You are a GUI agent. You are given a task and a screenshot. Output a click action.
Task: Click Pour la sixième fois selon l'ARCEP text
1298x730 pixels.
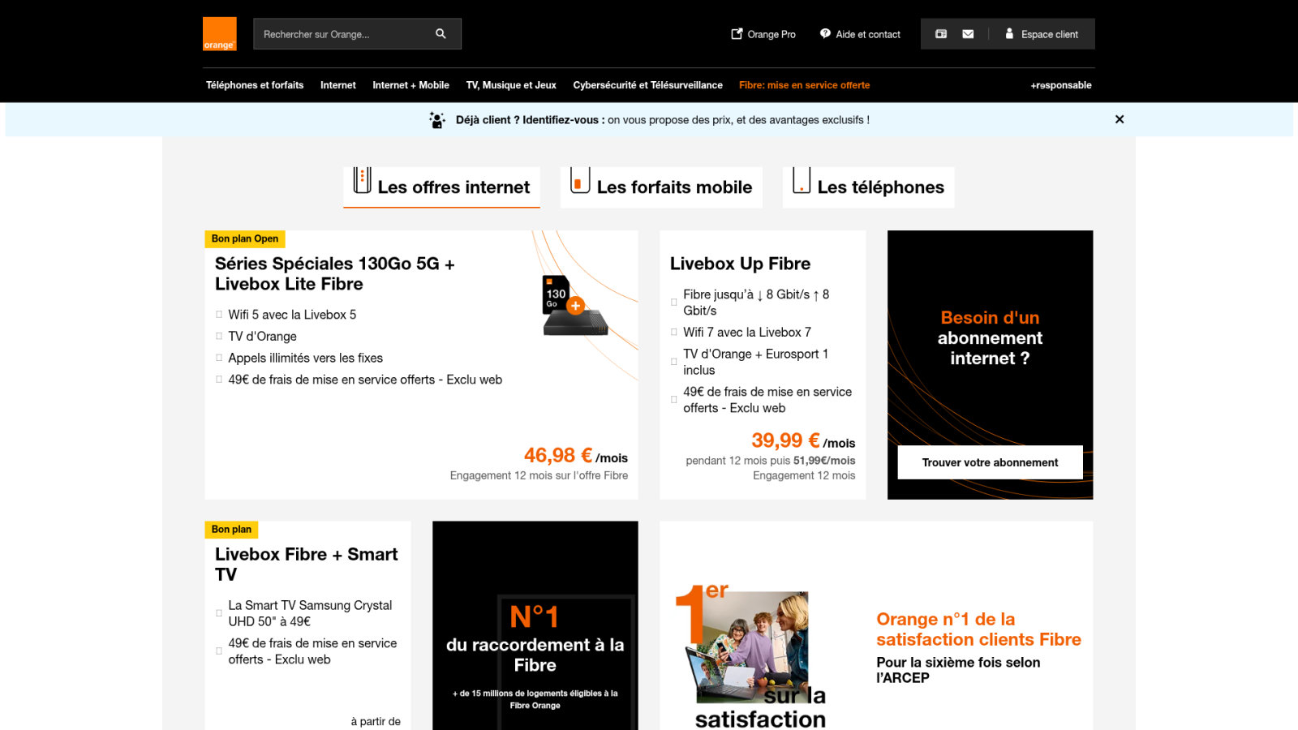coord(958,670)
